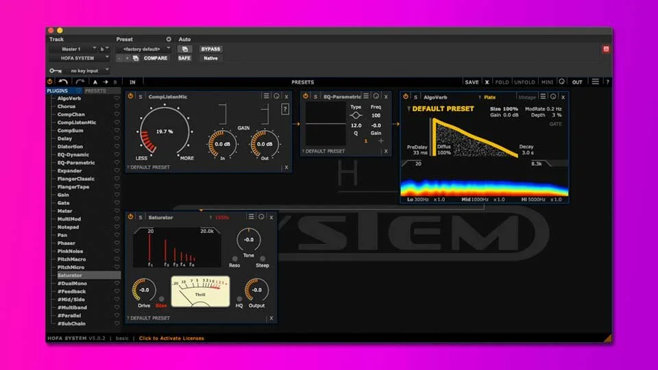Toggle CompListenMic power button
Screen dimensions: 658x370
130,96
